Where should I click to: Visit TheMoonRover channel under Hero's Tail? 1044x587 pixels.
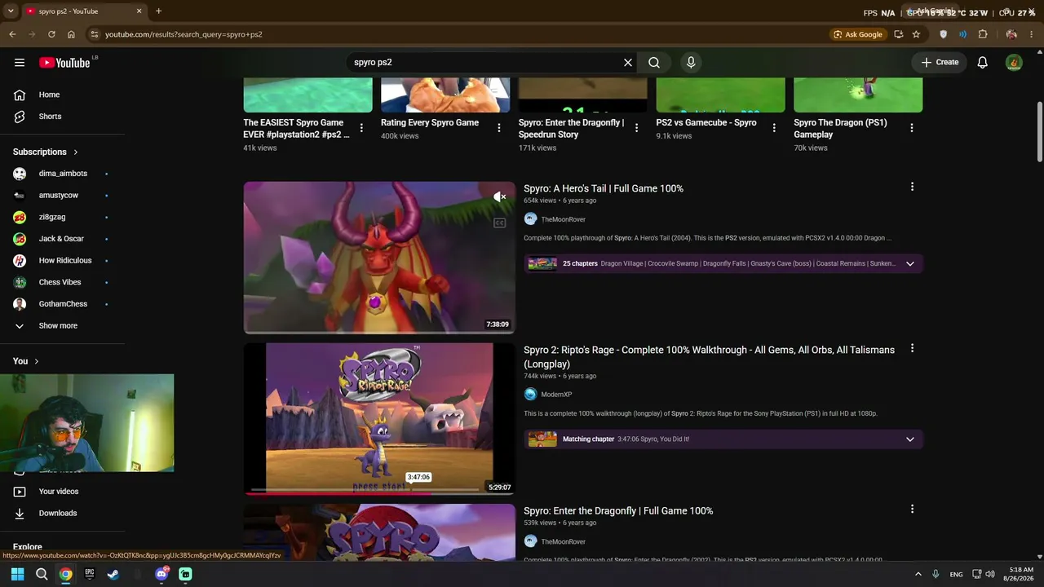click(563, 219)
